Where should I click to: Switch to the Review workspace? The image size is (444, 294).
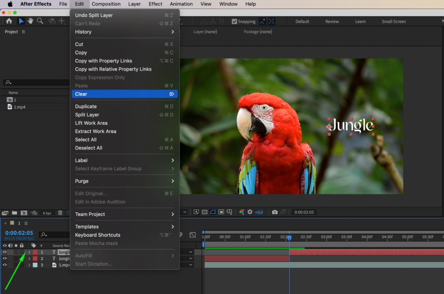(x=332, y=21)
